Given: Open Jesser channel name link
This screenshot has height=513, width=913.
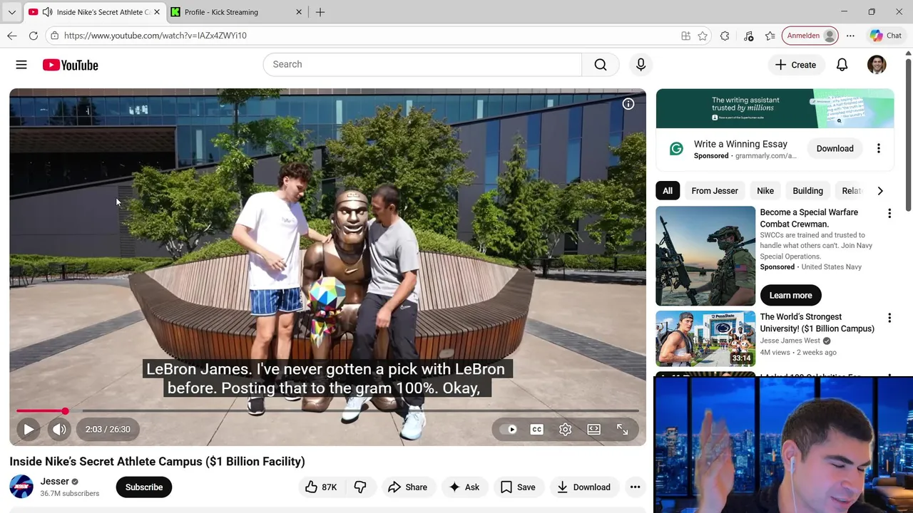Looking at the screenshot, I should point(55,481).
